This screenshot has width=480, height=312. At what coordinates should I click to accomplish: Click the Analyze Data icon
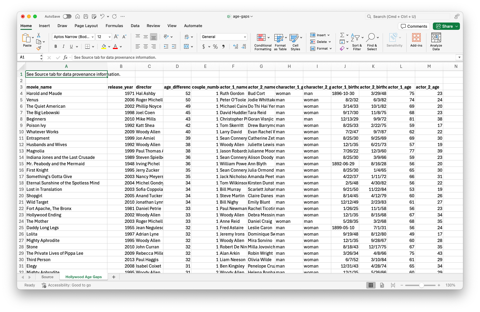[436, 38]
